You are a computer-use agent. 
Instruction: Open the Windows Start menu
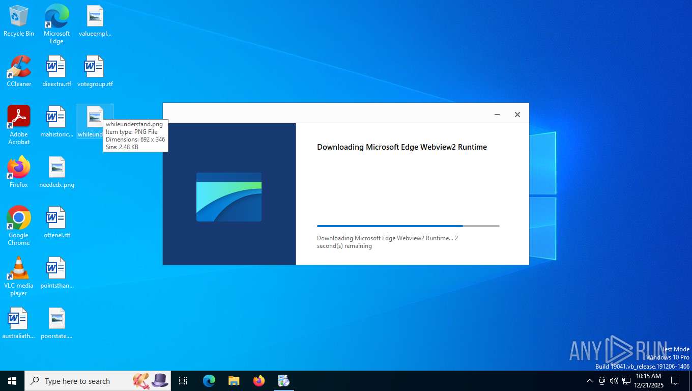pyautogui.click(x=12, y=381)
